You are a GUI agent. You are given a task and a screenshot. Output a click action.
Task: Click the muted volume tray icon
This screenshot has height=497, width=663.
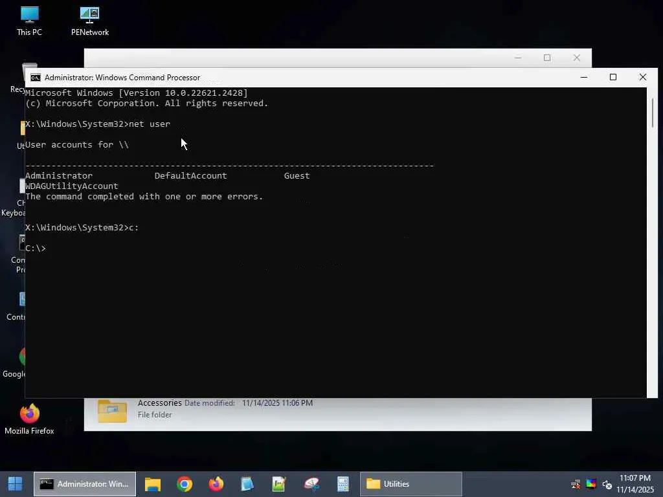click(607, 484)
